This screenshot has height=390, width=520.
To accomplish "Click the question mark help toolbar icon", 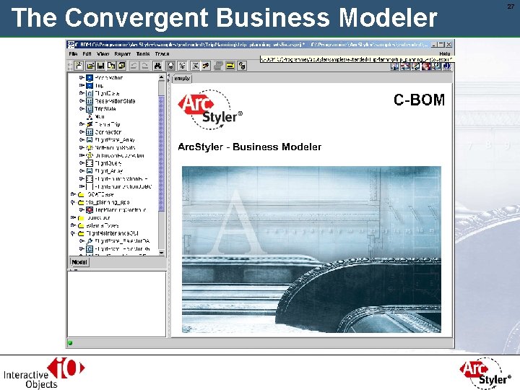I will (415, 66).
